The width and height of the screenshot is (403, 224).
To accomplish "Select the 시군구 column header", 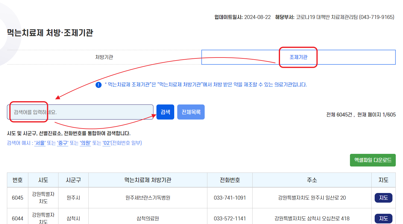I will tap(73, 180).
